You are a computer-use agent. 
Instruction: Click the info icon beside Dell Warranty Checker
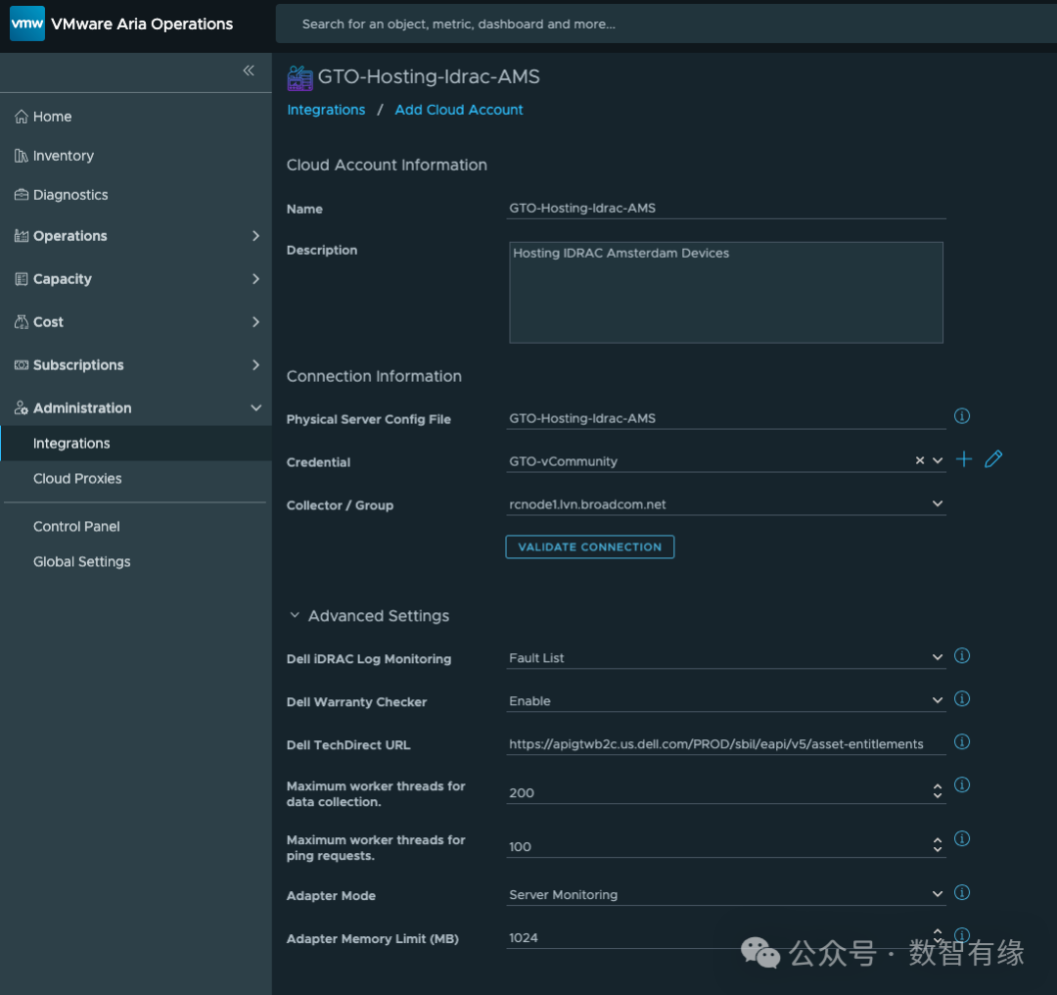[961, 698]
